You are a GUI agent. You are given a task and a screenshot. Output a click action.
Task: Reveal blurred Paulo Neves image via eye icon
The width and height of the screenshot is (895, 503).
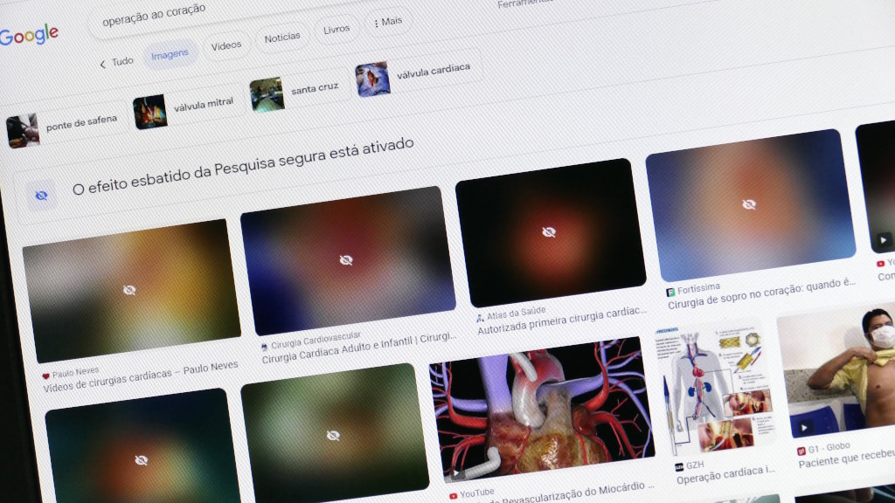tap(129, 290)
